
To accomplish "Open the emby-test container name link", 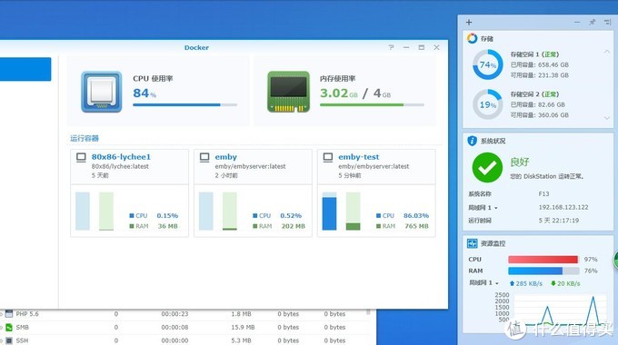I will (359, 157).
